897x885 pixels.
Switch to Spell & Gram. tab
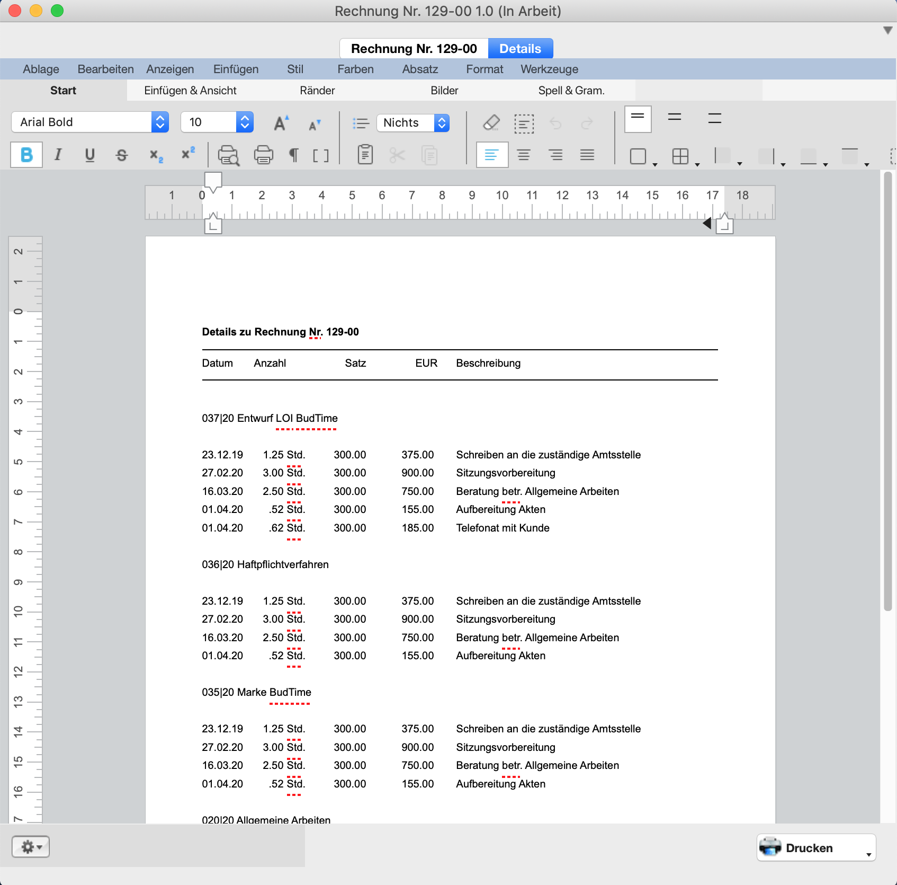(571, 91)
